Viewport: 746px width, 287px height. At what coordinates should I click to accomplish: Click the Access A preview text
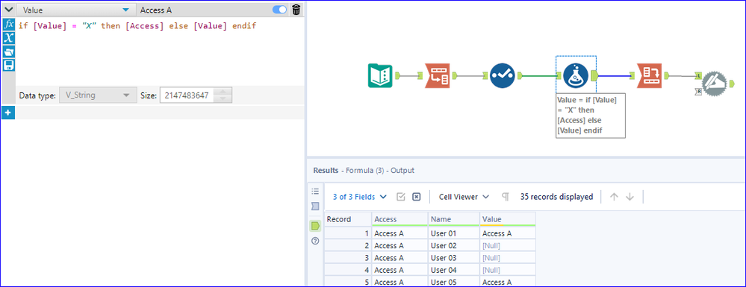pos(156,10)
